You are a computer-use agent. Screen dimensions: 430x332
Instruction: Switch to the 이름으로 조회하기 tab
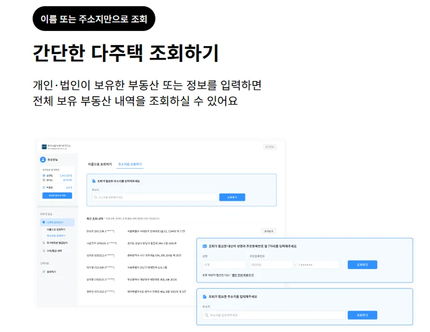coord(100,164)
